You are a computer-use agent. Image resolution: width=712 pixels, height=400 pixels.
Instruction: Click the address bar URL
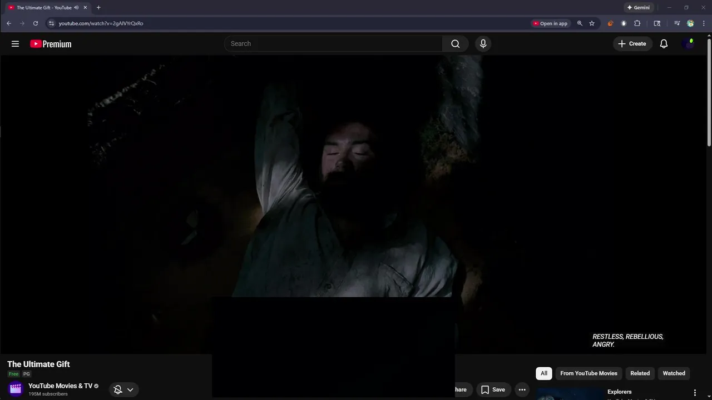101,23
